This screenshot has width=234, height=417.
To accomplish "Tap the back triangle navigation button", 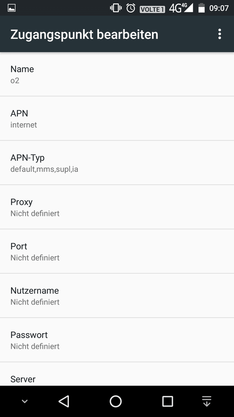I will (64, 401).
